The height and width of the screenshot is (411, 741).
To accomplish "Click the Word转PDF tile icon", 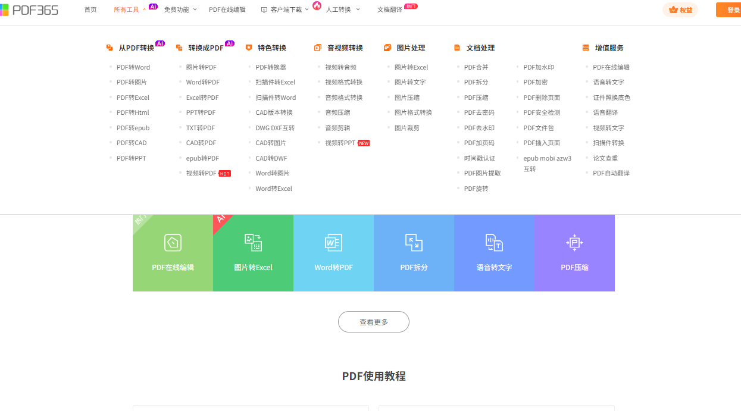I will [333, 243].
